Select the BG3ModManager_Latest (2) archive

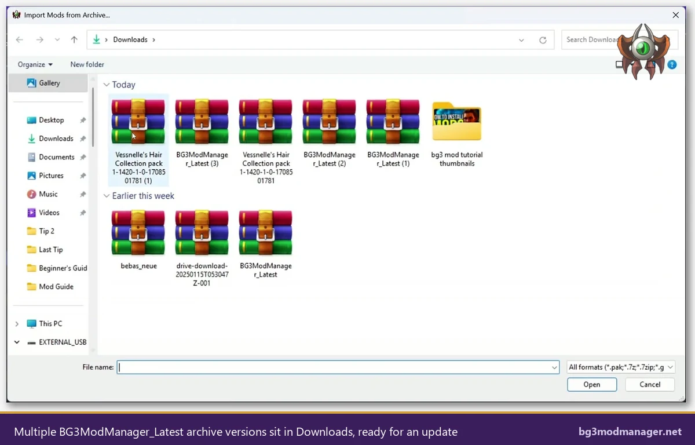click(x=329, y=133)
